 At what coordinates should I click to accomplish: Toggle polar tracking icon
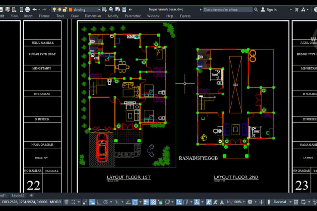point(106,202)
